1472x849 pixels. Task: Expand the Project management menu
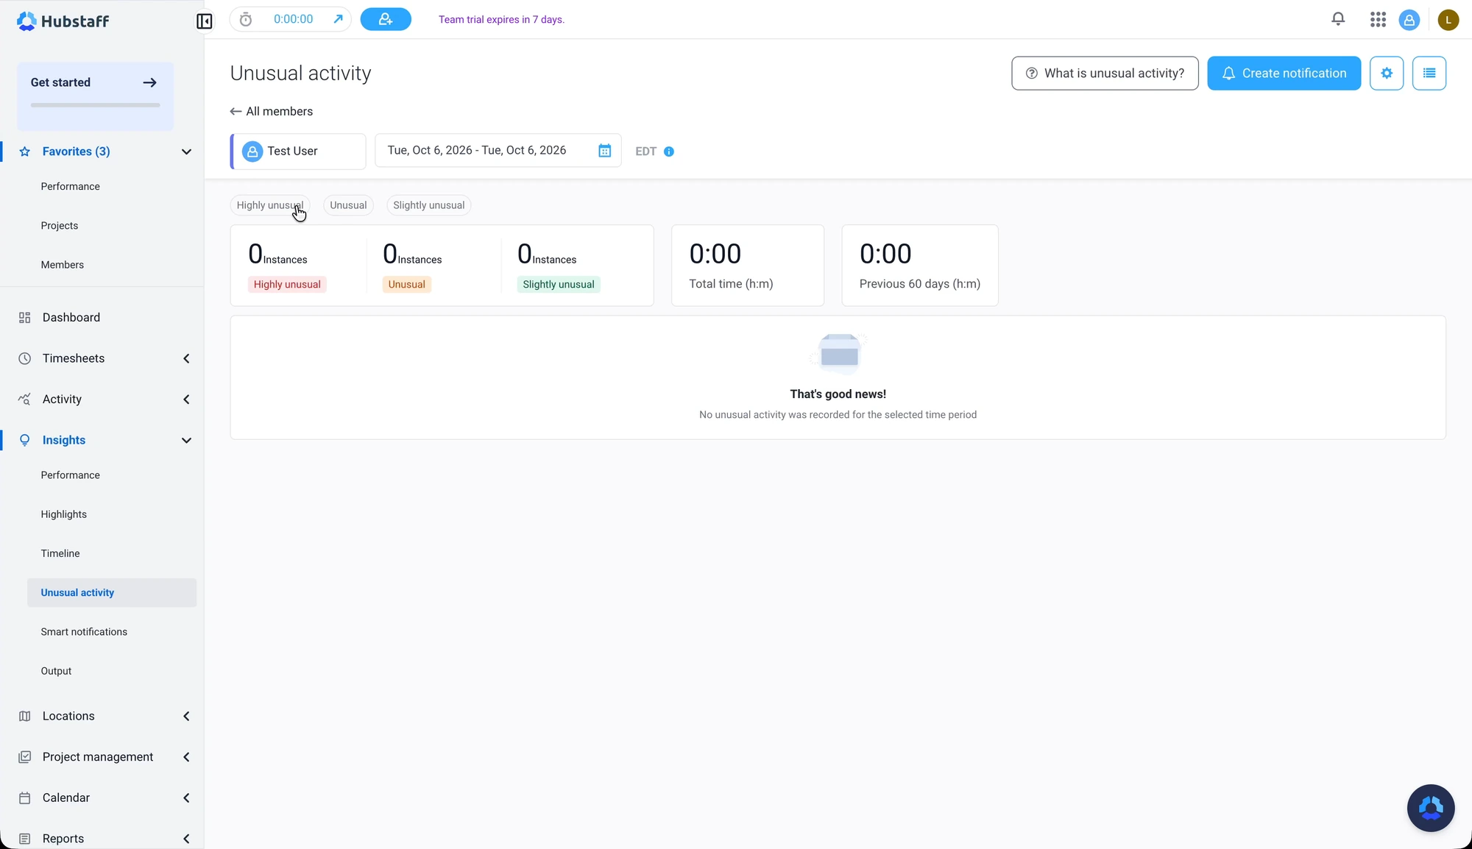(x=186, y=757)
